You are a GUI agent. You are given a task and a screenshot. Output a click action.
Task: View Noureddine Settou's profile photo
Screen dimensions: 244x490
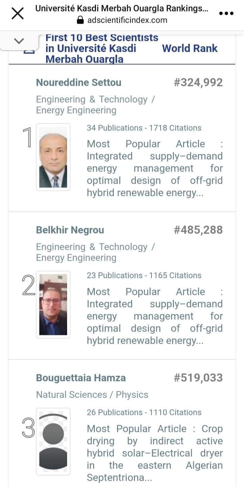click(x=53, y=157)
